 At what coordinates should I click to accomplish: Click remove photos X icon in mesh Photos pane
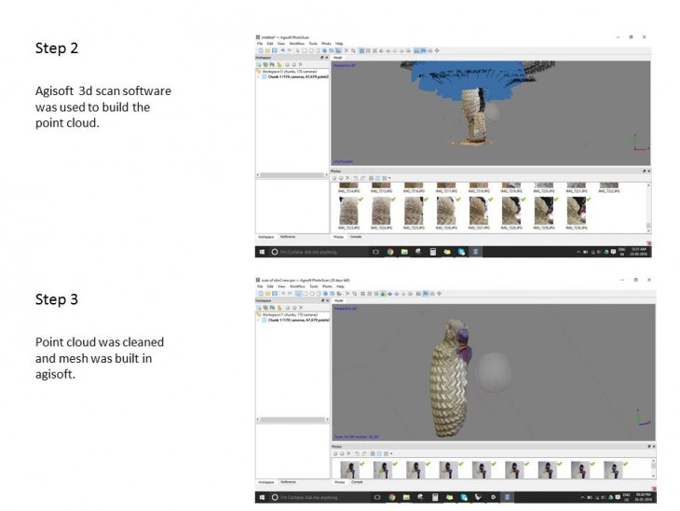347,454
